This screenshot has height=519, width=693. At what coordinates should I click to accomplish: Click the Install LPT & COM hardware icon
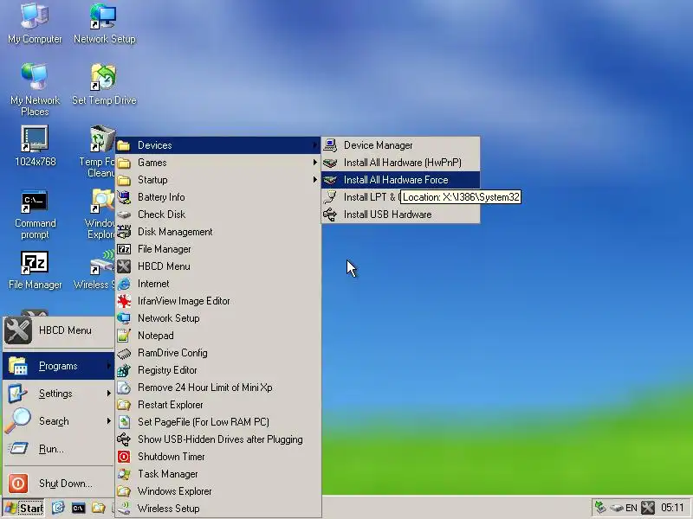coord(330,197)
